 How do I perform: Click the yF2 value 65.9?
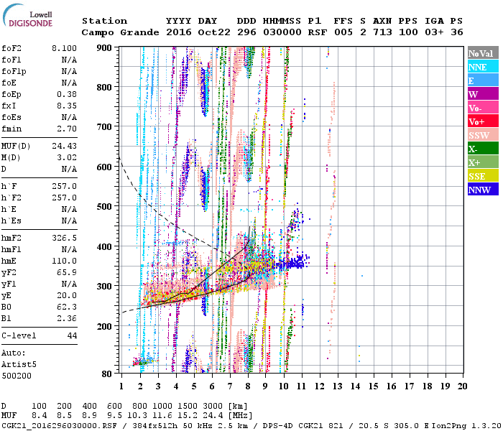pos(67,272)
